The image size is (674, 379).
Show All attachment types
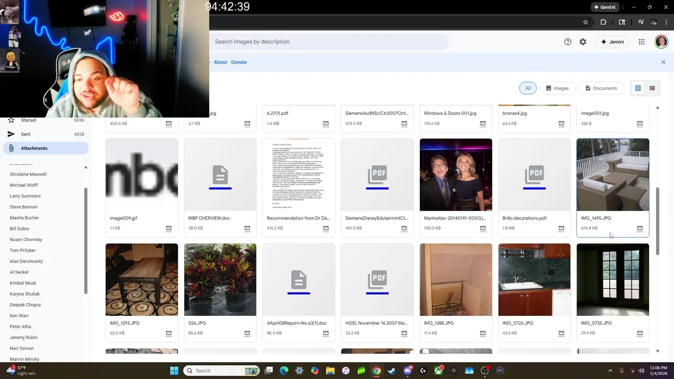click(x=528, y=88)
